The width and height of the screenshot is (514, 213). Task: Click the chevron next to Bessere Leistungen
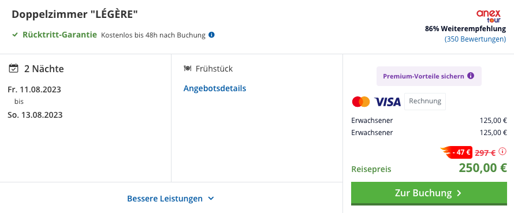coord(211,199)
